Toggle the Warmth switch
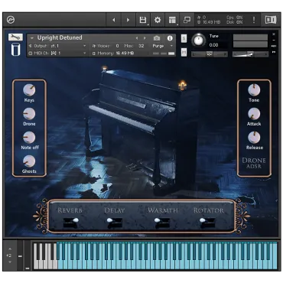Viewport: 283px width, 283px height. [x=162, y=223]
